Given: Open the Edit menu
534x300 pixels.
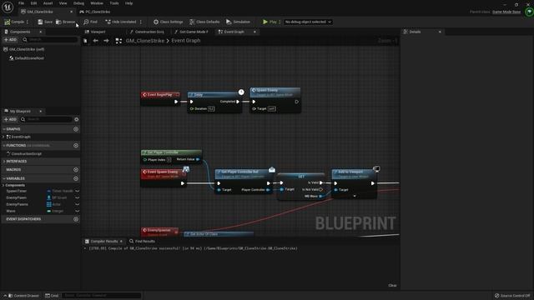Looking at the screenshot, I should pyautogui.click(x=33, y=3).
